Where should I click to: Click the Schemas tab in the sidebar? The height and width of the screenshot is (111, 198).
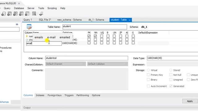(4, 102)
